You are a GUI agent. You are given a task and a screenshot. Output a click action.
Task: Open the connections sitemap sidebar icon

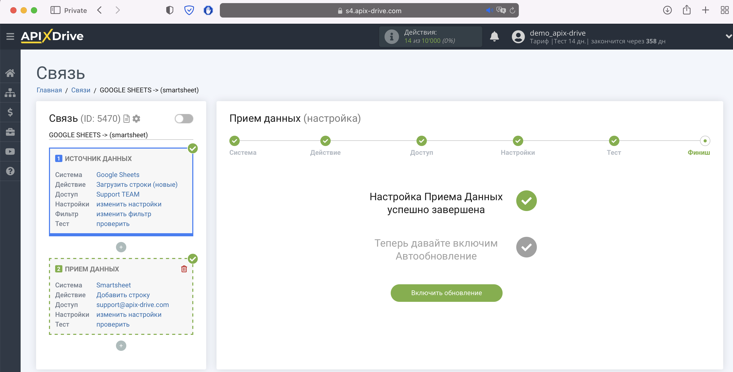(x=10, y=93)
